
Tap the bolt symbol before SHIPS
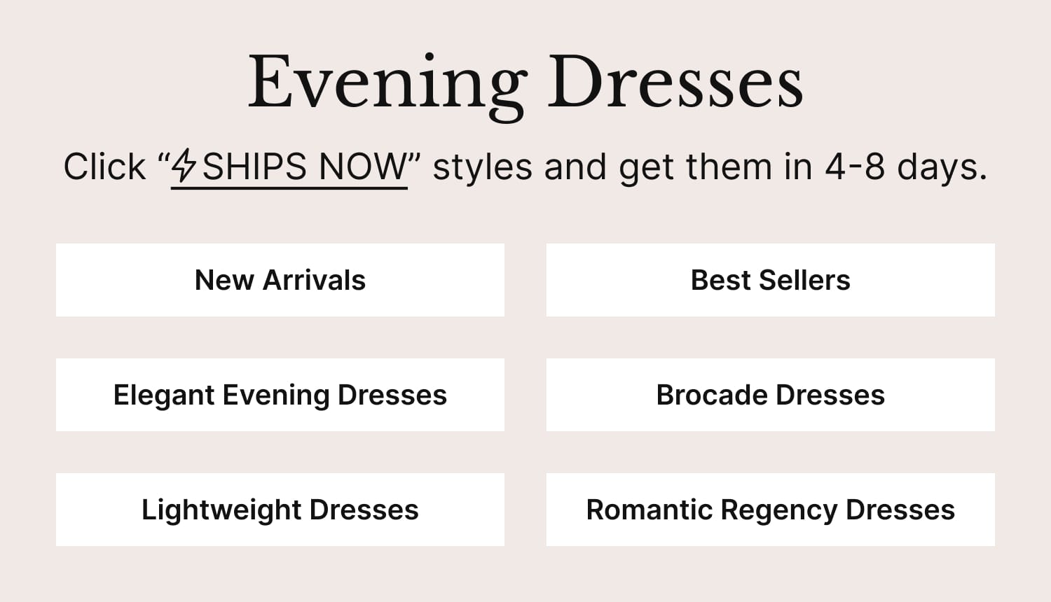(x=184, y=166)
